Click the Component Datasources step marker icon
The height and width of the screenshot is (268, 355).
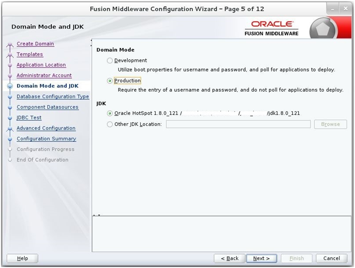(x=10, y=107)
